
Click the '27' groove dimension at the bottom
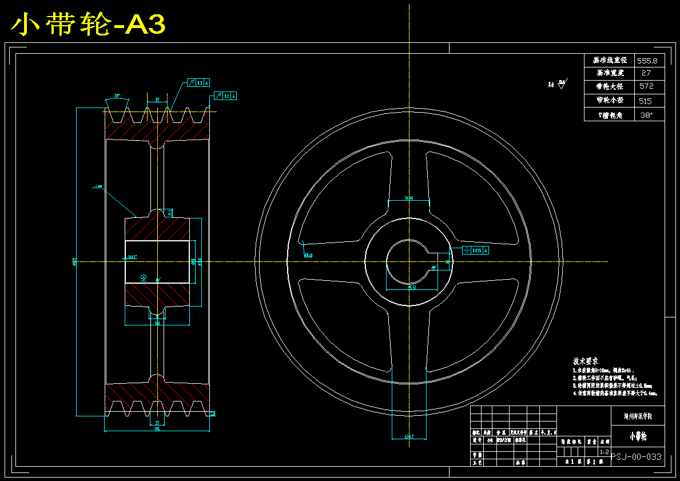click(x=157, y=423)
